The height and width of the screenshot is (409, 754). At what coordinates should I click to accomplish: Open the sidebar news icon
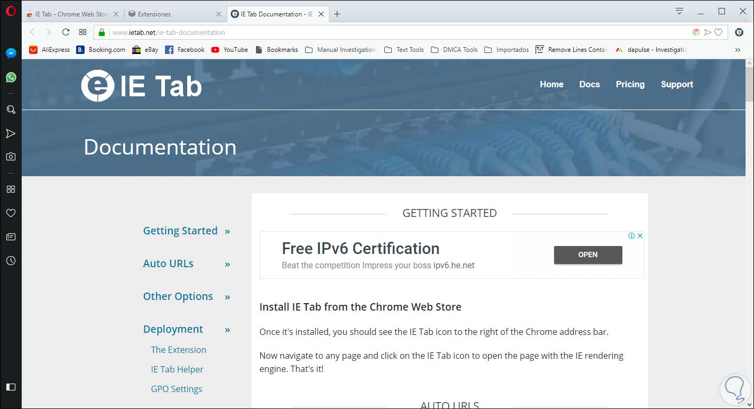click(x=11, y=237)
